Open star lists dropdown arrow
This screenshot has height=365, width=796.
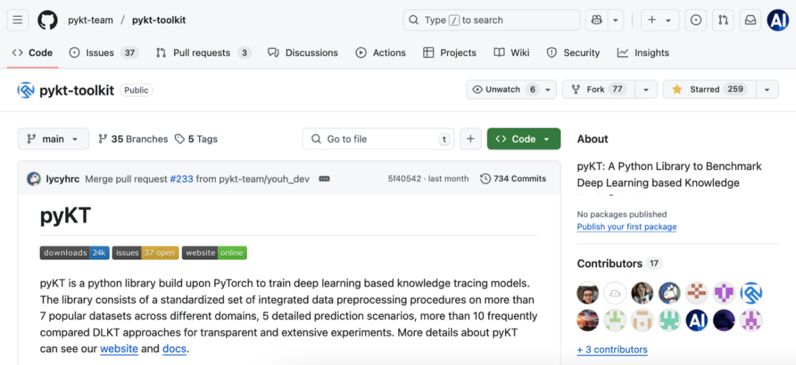(767, 90)
